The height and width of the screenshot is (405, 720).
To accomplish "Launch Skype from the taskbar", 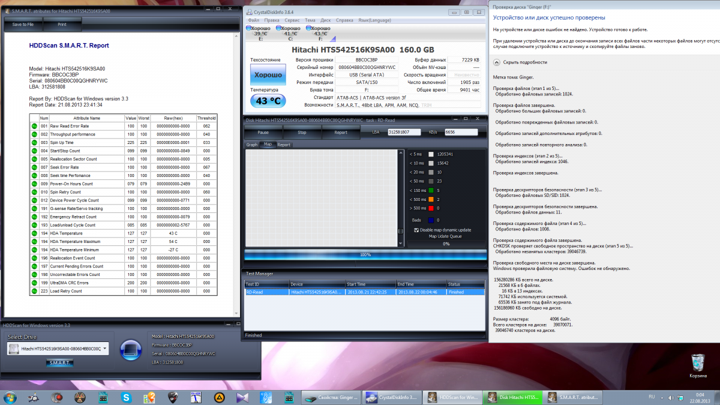I will tap(127, 397).
